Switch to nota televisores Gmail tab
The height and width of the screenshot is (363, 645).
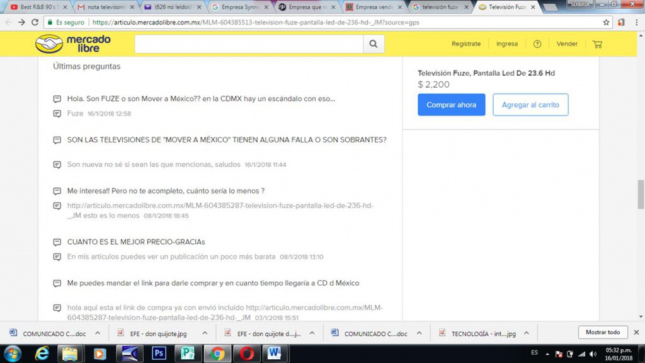105,7
